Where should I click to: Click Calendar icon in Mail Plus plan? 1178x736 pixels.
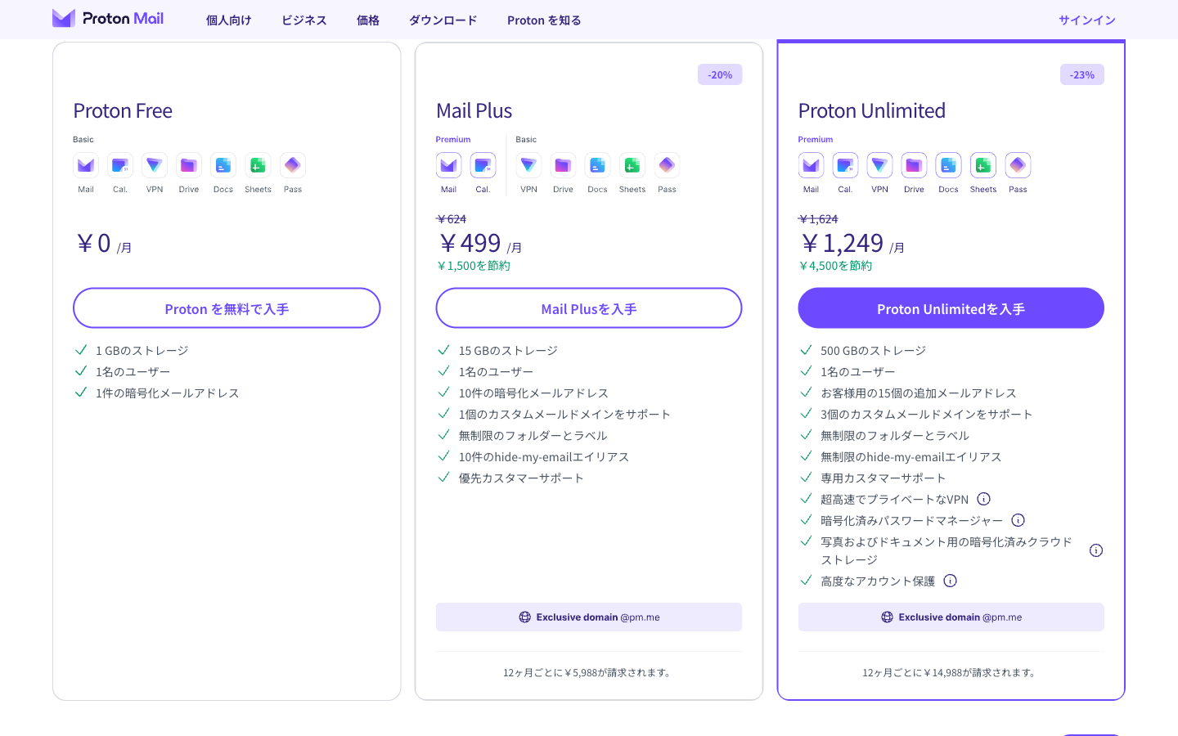pos(483,165)
